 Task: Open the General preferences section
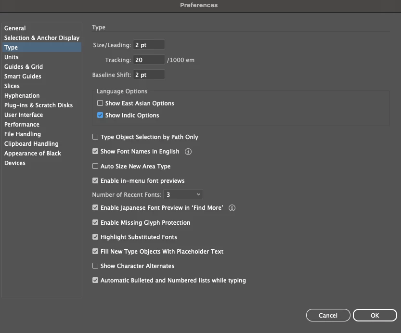pos(15,28)
